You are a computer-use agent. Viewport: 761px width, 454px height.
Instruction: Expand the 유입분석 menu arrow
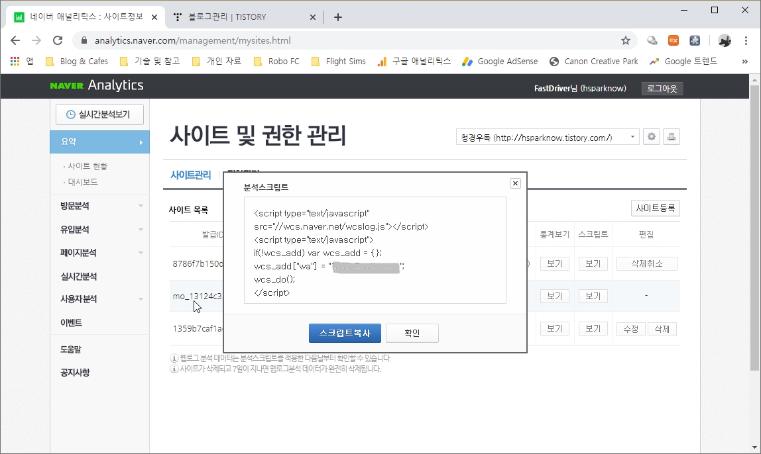tap(141, 229)
